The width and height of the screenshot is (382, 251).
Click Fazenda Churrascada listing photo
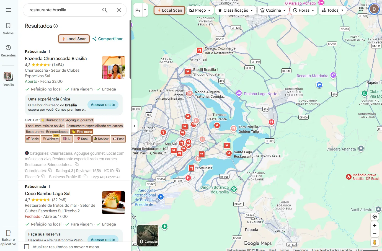tap(113, 68)
